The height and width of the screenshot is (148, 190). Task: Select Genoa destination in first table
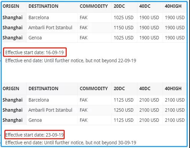[35, 38]
